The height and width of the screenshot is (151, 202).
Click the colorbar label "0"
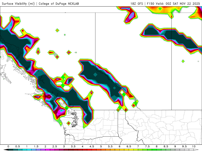(x=8, y=146)
